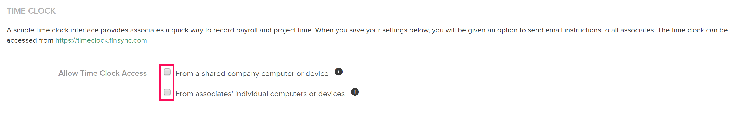Viewport: 737px width, 127px height.
Task: Click the black circled 'i' after 'company computer or device'
Action: click(338, 72)
